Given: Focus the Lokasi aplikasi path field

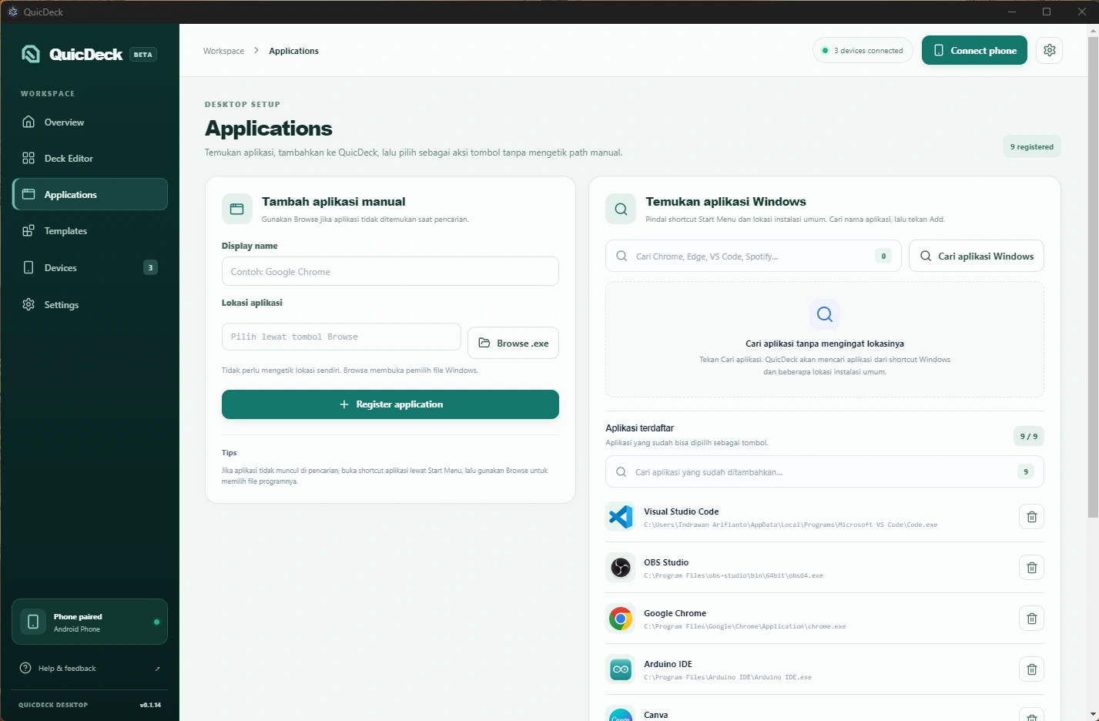Looking at the screenshot, I should [341, 337].
